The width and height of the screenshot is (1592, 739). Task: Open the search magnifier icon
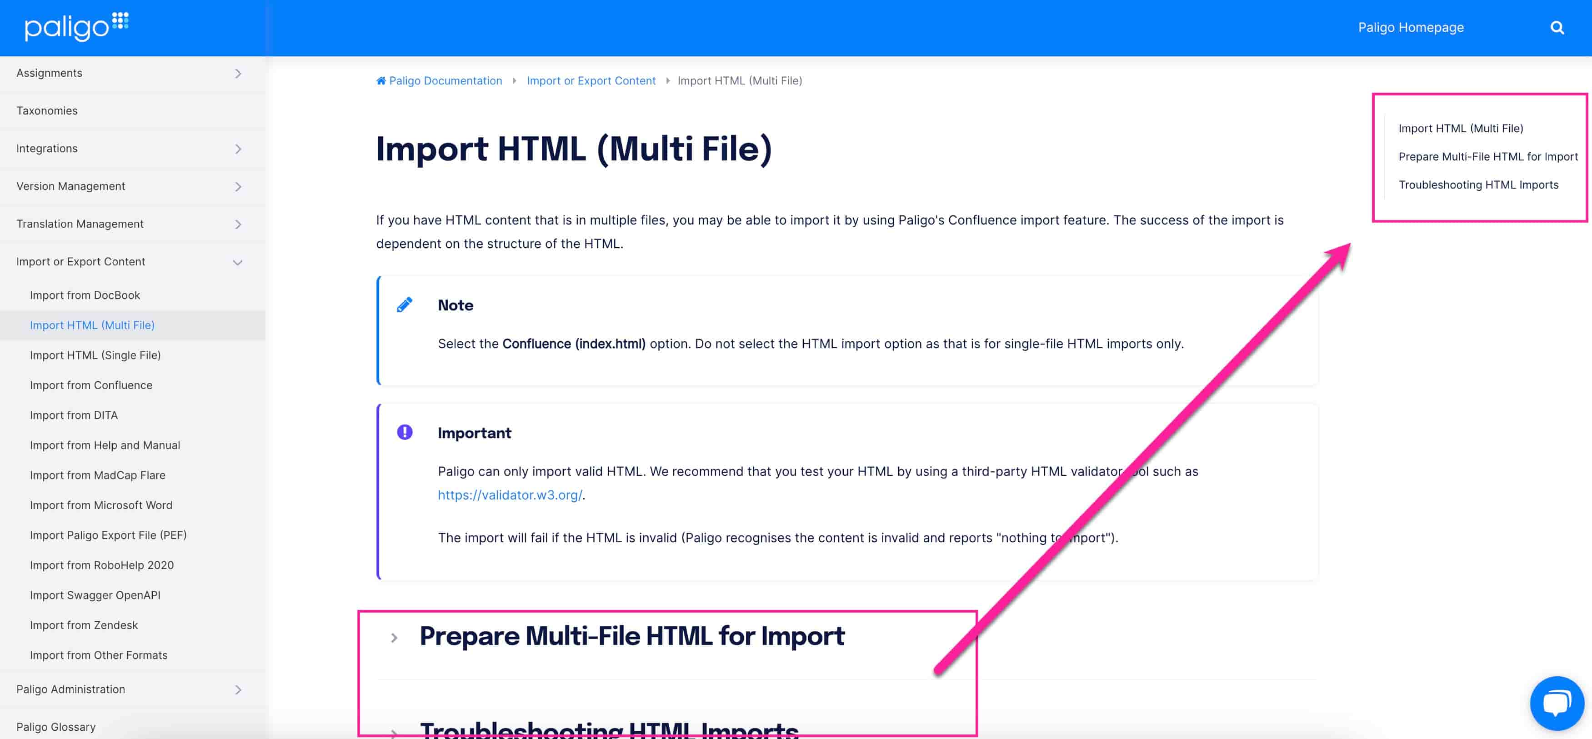[x=1557, y=28]
